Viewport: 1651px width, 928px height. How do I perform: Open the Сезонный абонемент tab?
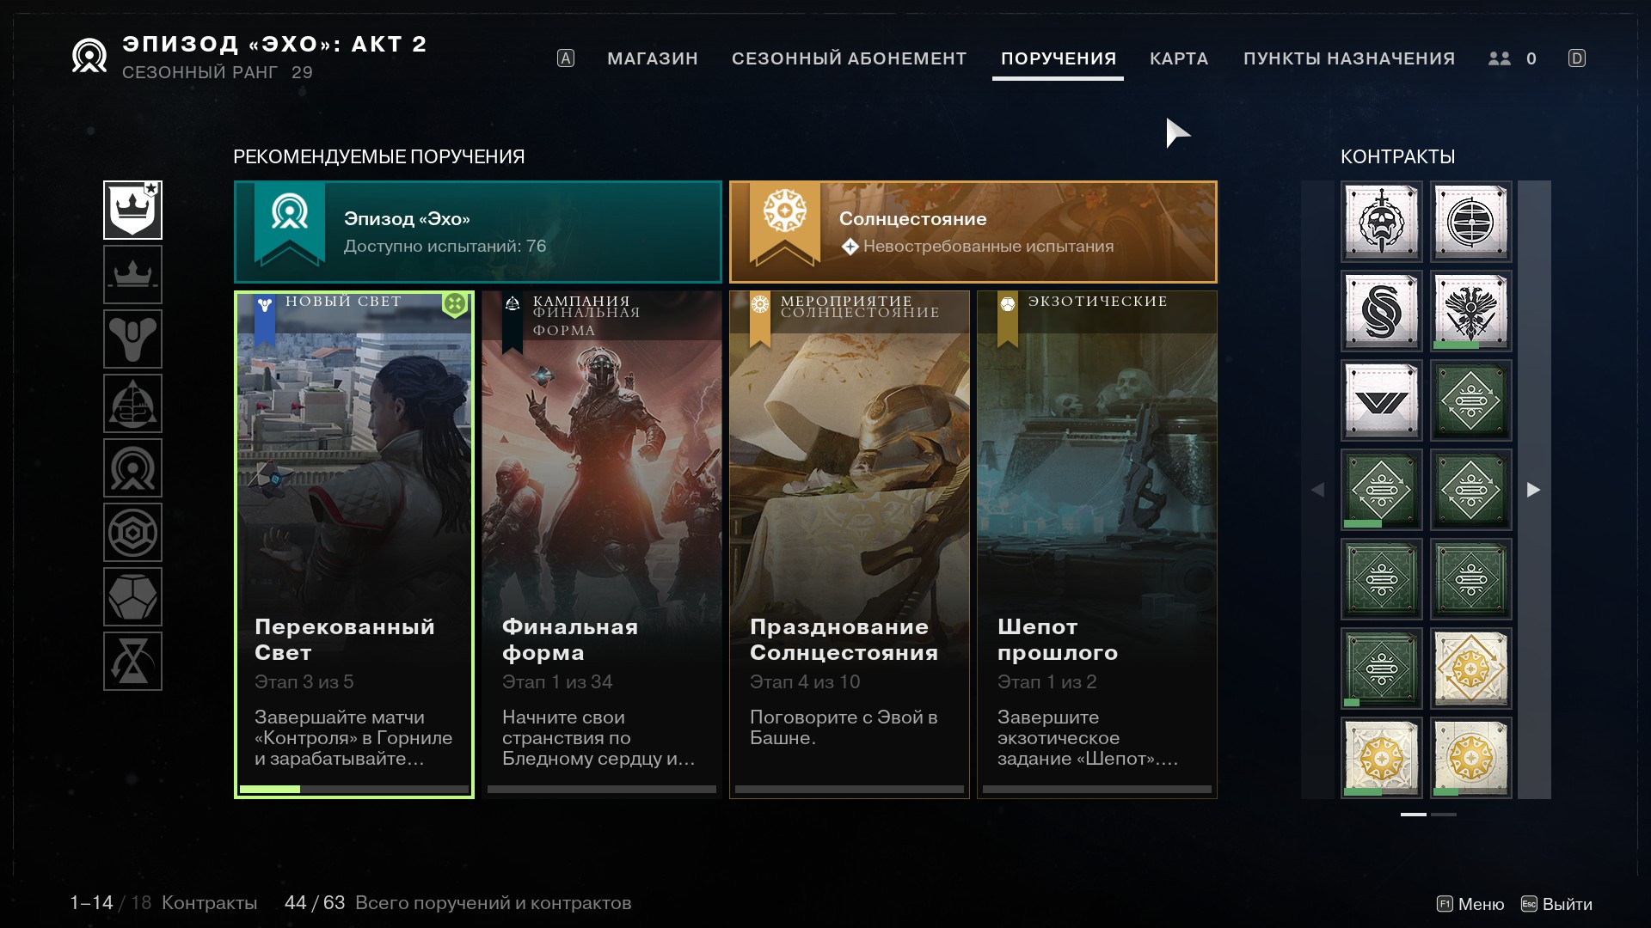(x=849, y=58)
